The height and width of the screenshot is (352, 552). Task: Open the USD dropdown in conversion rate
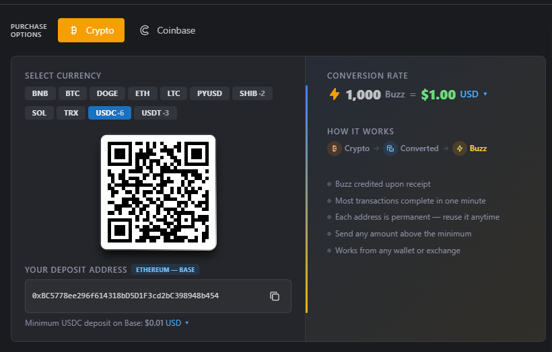(474, 95)
